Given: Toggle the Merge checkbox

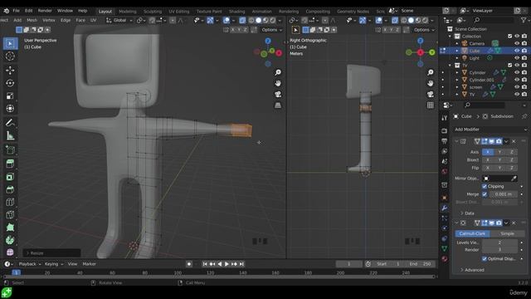Looking at the screenshot, I should 485,194.
